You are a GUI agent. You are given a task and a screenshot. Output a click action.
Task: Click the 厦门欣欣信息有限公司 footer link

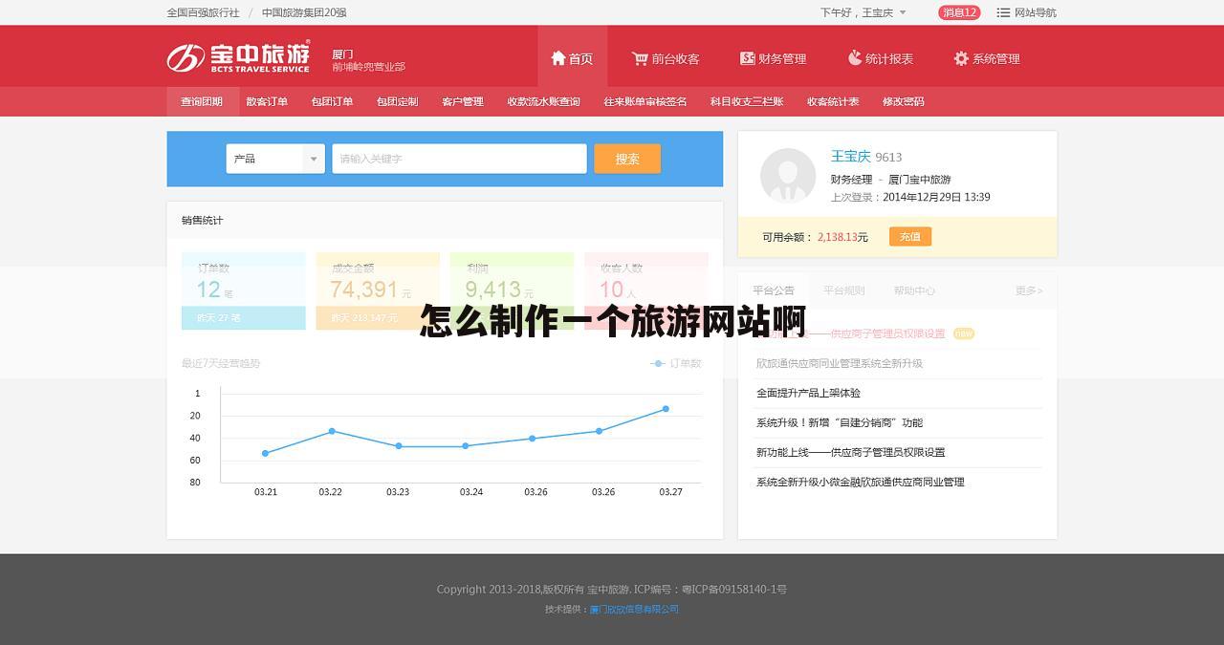tap(634, 609)
